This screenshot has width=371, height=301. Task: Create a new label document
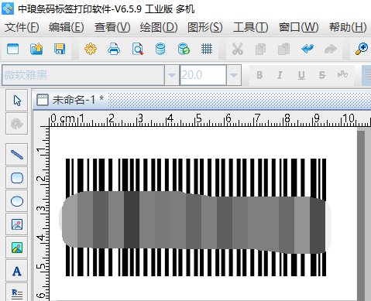(x=13, y=49)
